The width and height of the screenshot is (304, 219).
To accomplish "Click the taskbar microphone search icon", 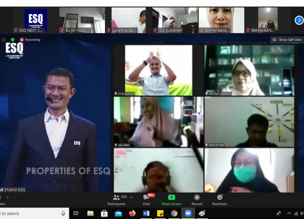I will click(63, 214).
